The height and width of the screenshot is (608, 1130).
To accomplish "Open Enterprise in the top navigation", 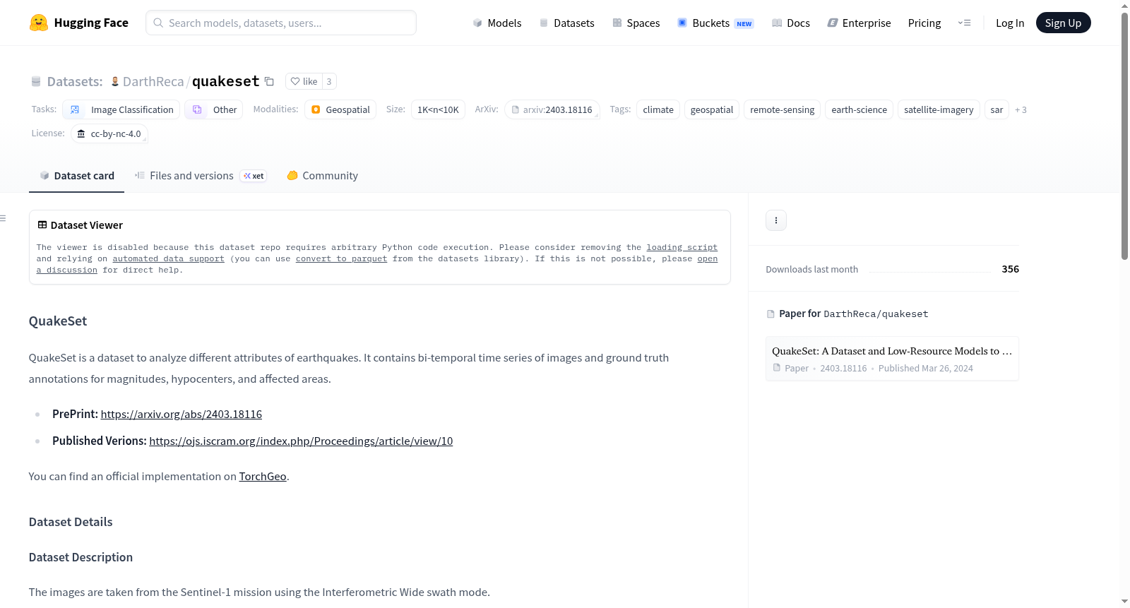I will (859, 23).
